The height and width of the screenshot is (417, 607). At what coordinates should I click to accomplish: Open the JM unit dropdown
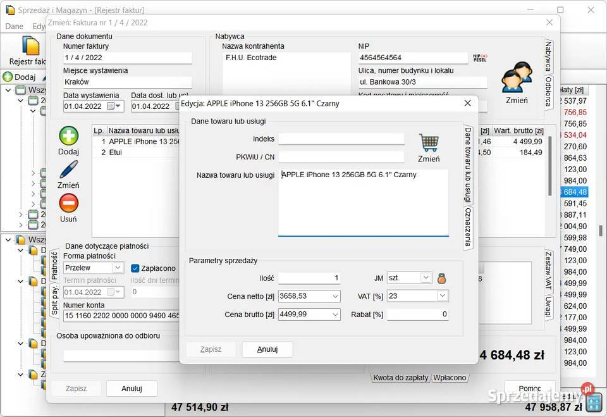pyautogui.click(x=426, y=278)
